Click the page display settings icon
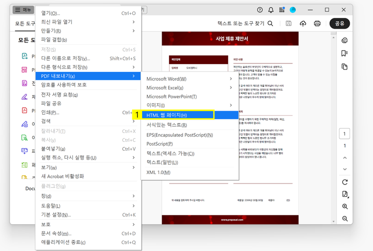 (345, 194)
